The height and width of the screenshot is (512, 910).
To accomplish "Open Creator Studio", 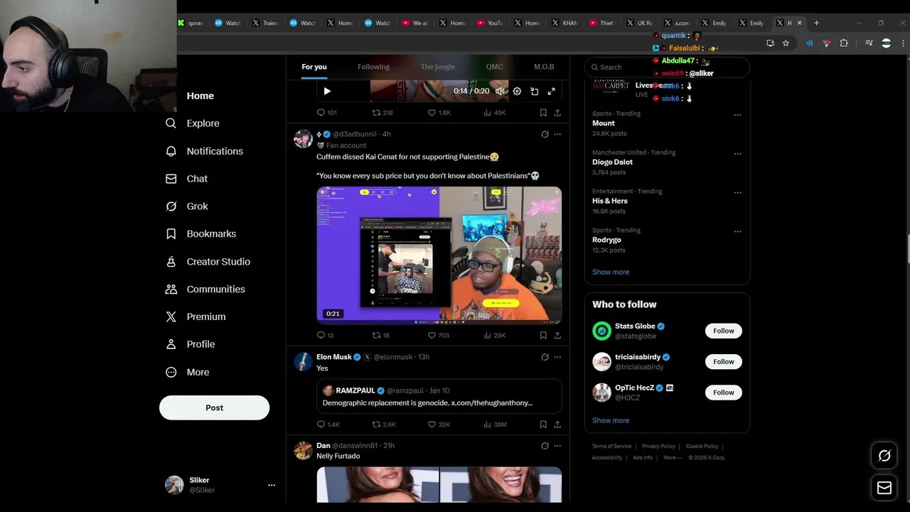I will tap(208, 262).
